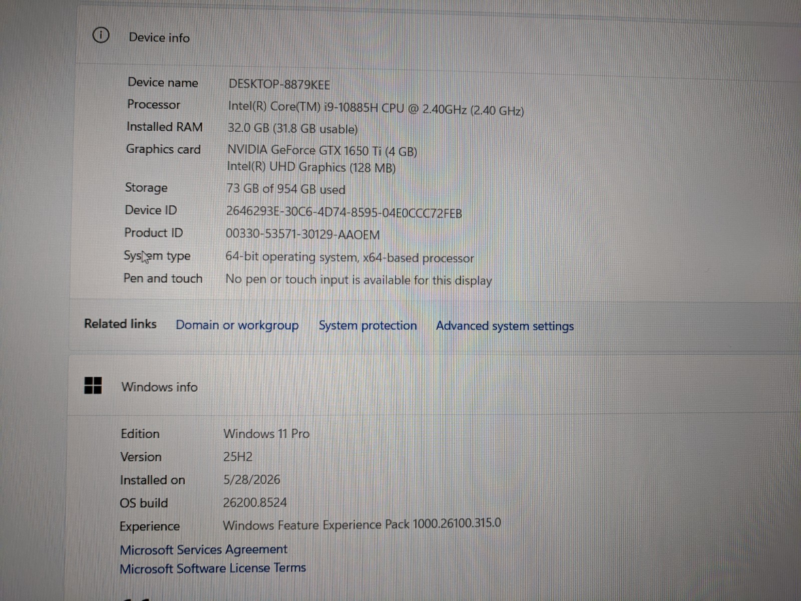The width and height of the screenshot is (801, 601).
Task: Click the 32.0 GB installed RAM value
Action: point(293,128)
